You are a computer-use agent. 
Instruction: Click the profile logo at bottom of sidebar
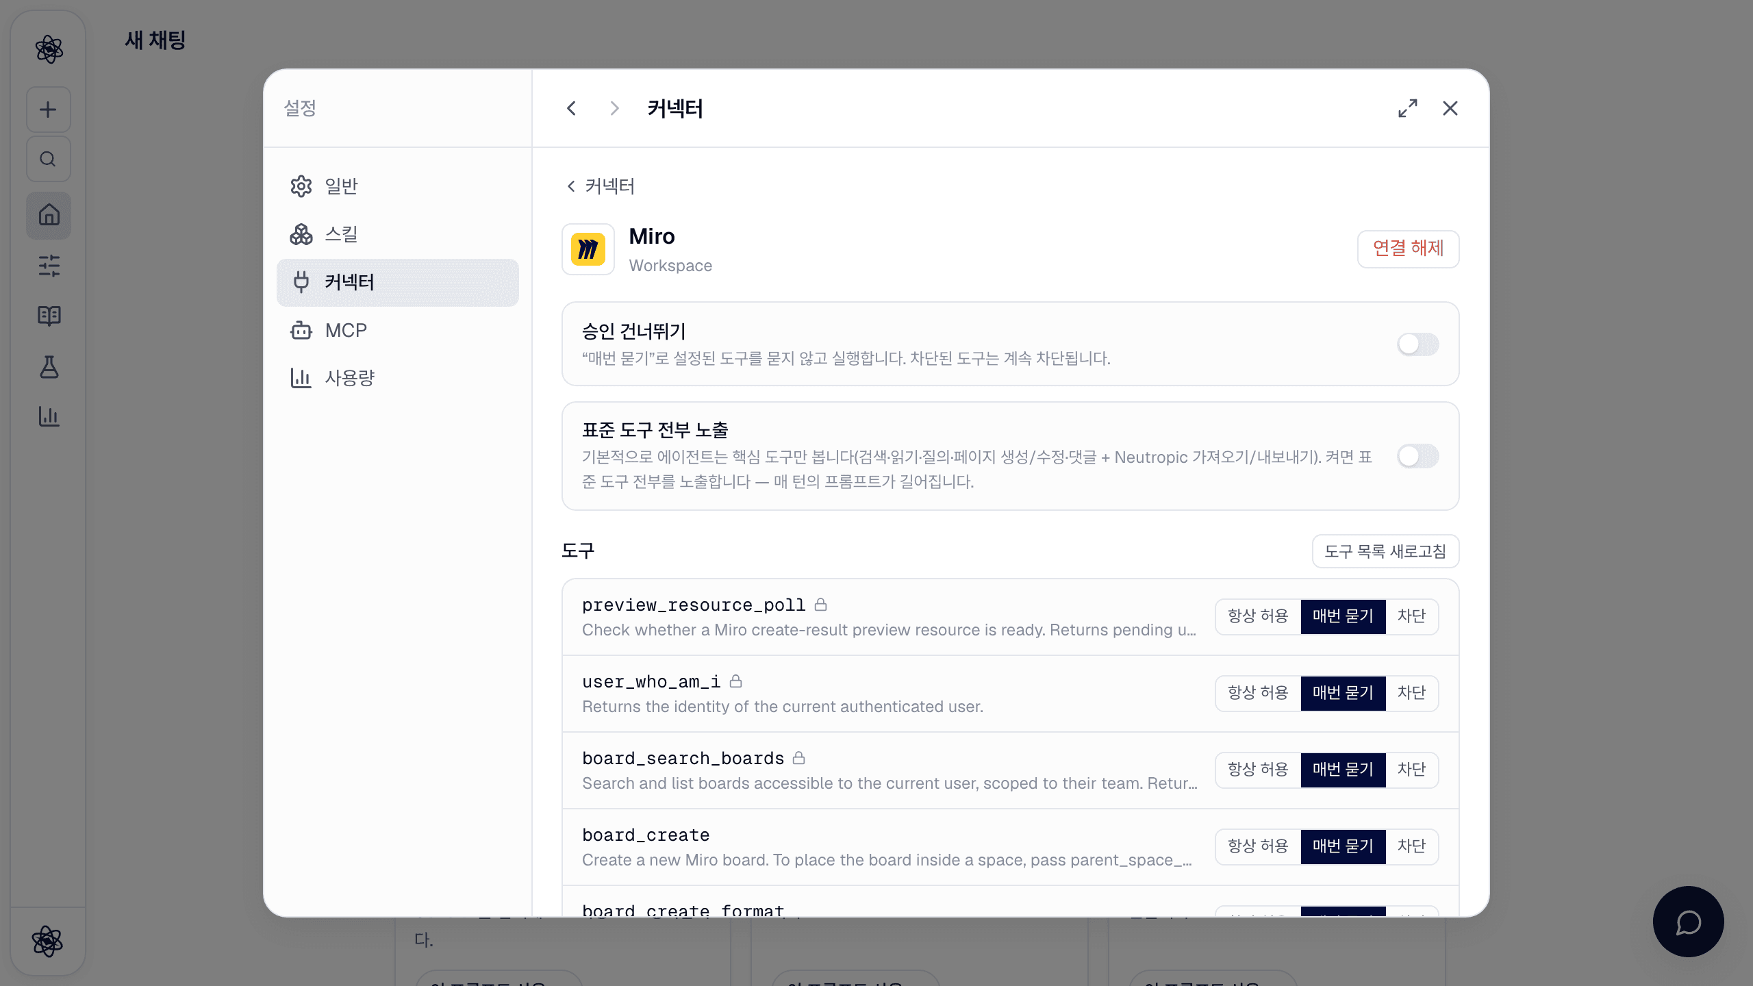[x=48, y=941]
